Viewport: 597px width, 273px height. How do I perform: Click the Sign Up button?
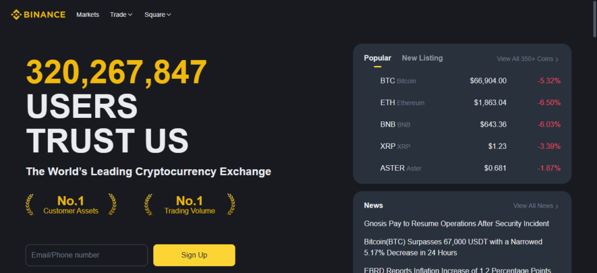(x=194, y=255)
